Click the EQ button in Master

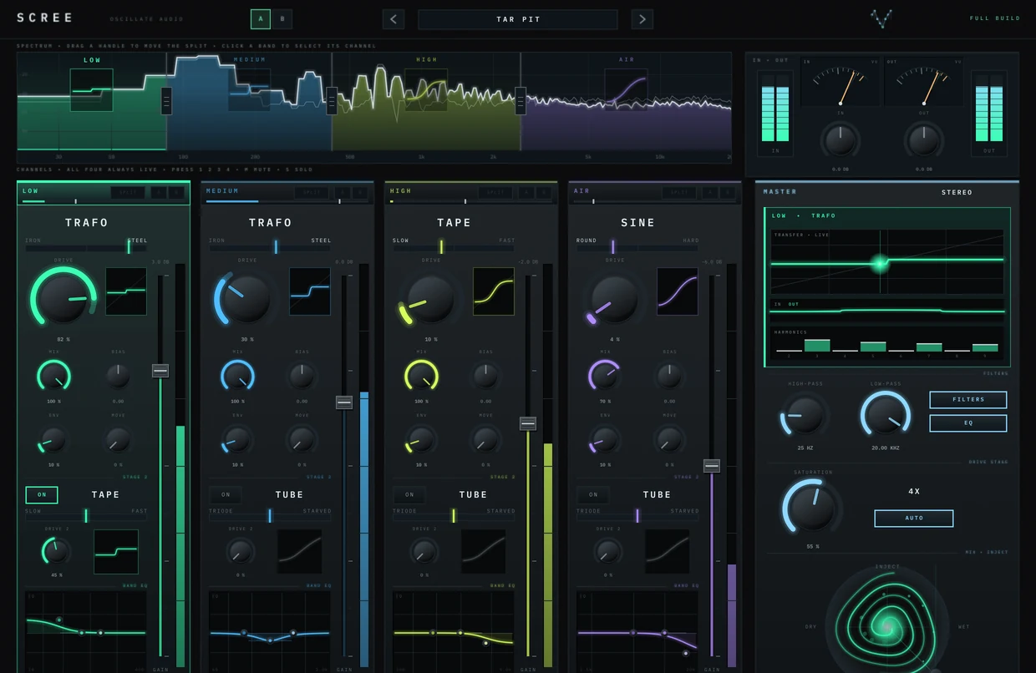point(968,423)
